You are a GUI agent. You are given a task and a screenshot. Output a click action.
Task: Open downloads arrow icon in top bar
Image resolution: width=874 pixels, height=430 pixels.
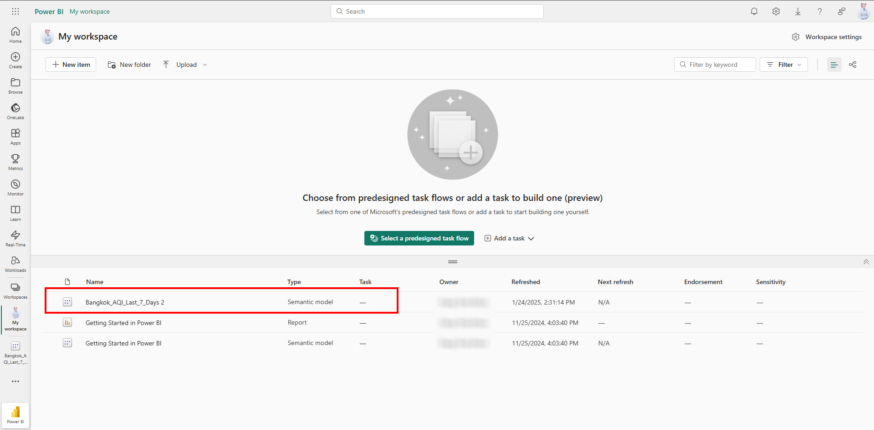click(798, 11)
